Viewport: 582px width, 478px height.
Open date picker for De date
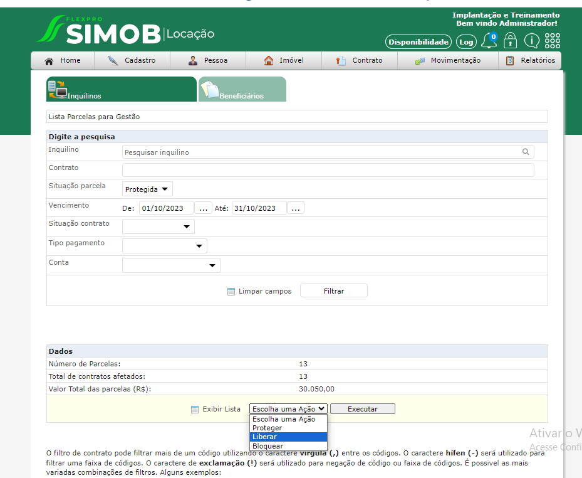pos(204,208)
